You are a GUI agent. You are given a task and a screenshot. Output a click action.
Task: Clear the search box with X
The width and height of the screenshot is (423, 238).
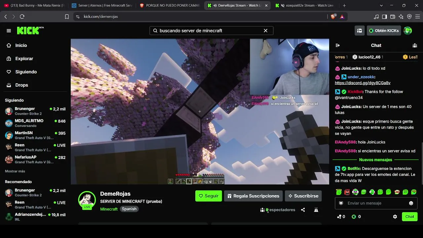pos(265,30)
